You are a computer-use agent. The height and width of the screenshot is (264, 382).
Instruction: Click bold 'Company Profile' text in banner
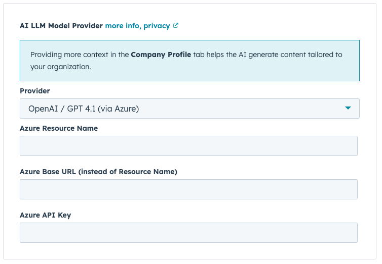click(x=161, y=55)
